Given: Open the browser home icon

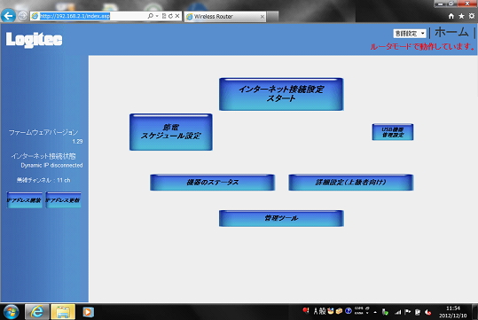Looking at the screenshot, I should [451, 16].
